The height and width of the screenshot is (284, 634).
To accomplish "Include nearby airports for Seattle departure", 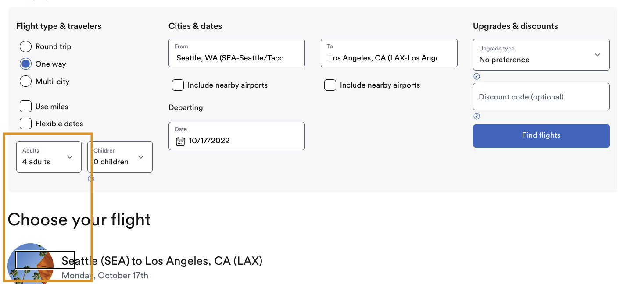I will (x=178, y=85).
